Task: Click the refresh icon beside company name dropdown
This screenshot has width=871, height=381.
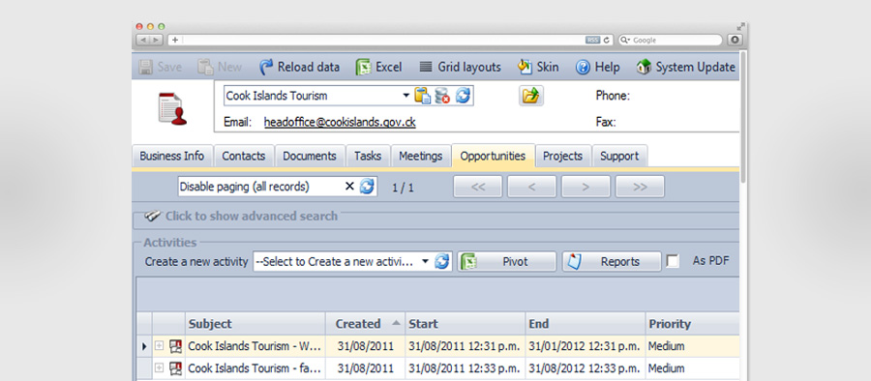Action: point(463,96)
